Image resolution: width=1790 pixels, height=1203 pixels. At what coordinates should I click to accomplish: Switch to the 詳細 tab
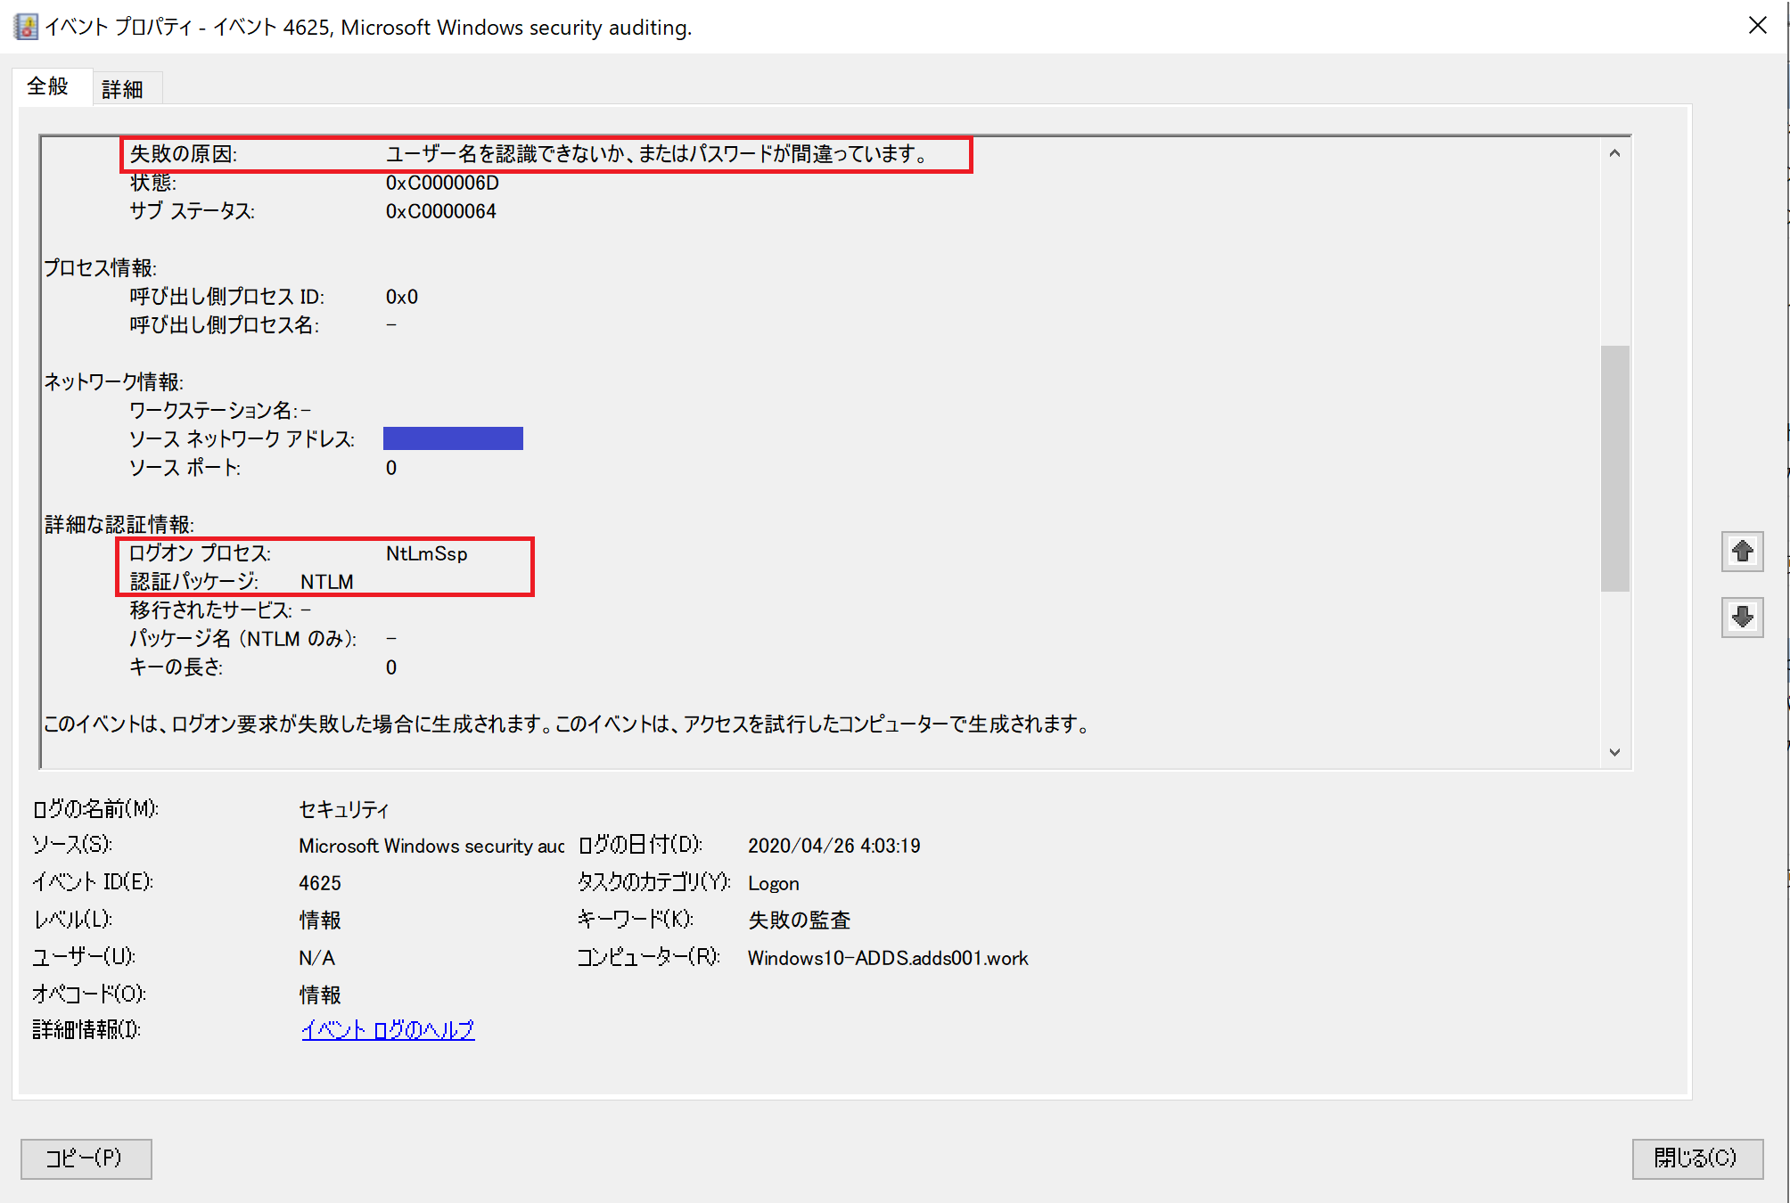coord(122,89)
